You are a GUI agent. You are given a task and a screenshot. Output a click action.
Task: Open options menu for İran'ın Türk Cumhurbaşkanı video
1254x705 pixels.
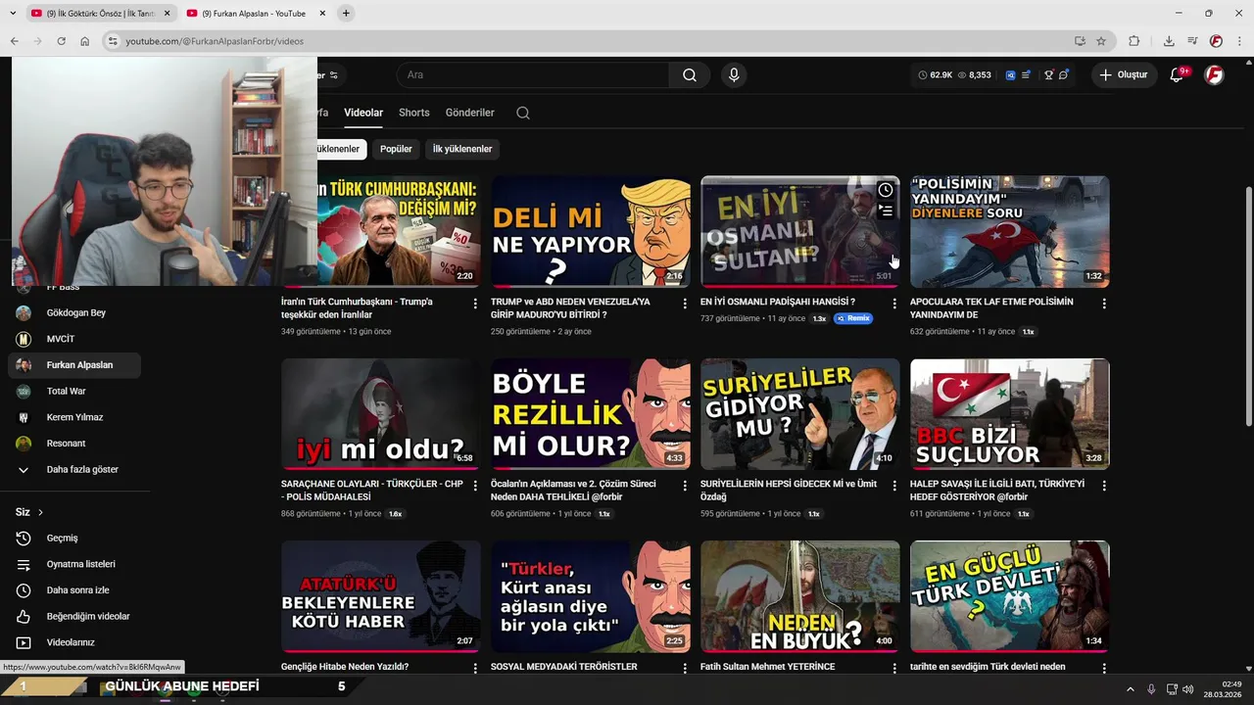click(x=475, y=304)
